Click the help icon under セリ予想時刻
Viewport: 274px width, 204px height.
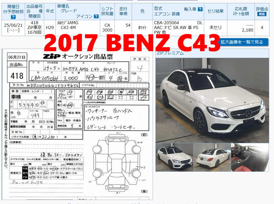13,17
